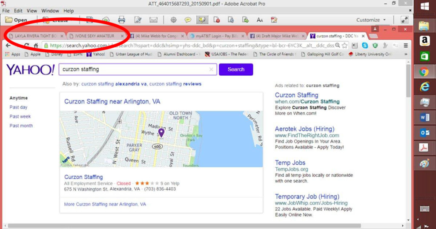Open Amazon from the Windows taskbar
The width and height of the screenshot is (436, 229).
coord(424,41)
